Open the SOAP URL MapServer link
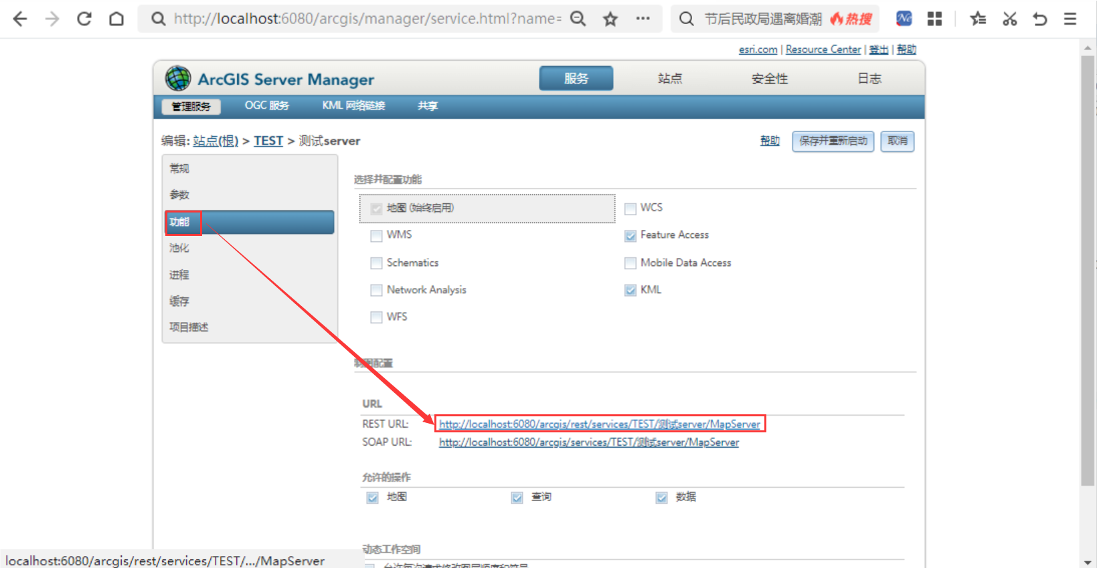 pos(589,442)
